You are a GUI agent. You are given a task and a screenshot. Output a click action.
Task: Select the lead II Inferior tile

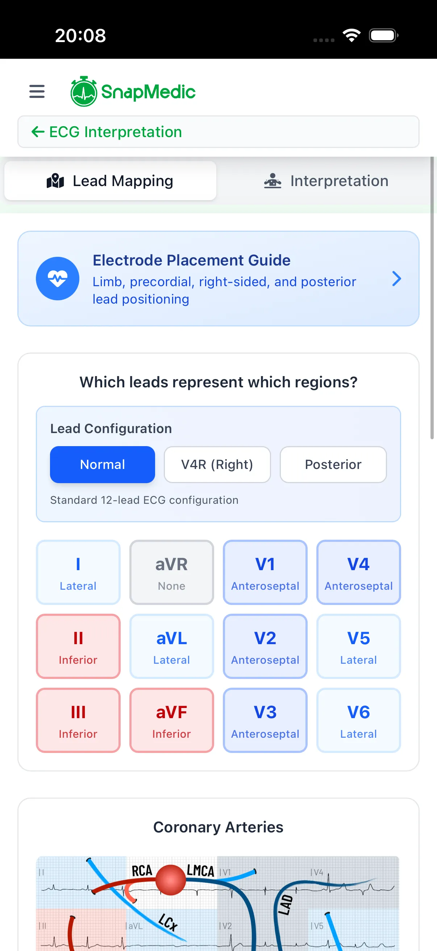click(78, 646)
